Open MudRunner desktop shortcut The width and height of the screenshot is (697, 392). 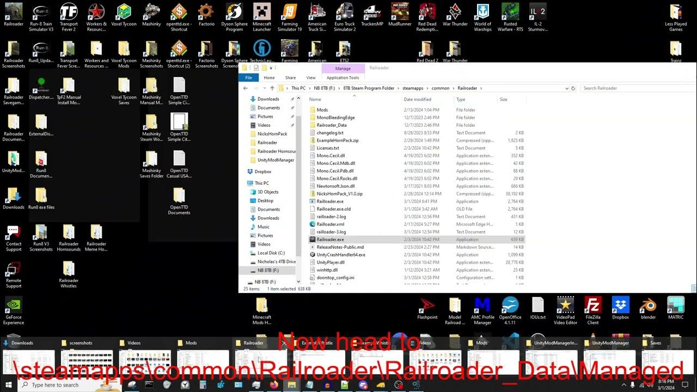pyautogui.click(x=400, y=15)
